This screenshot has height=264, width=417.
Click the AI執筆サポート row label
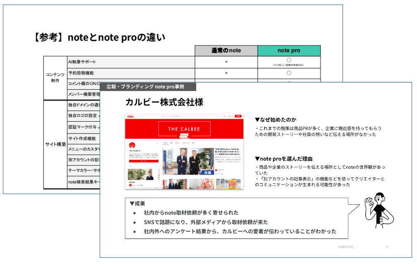(82, 62)
